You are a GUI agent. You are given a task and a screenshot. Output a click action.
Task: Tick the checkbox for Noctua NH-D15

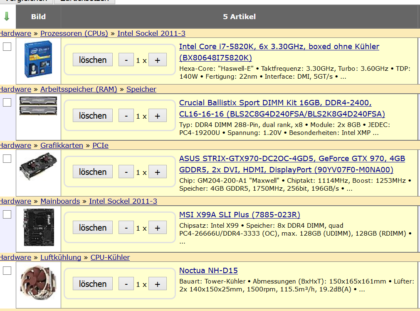click(7, 271)
